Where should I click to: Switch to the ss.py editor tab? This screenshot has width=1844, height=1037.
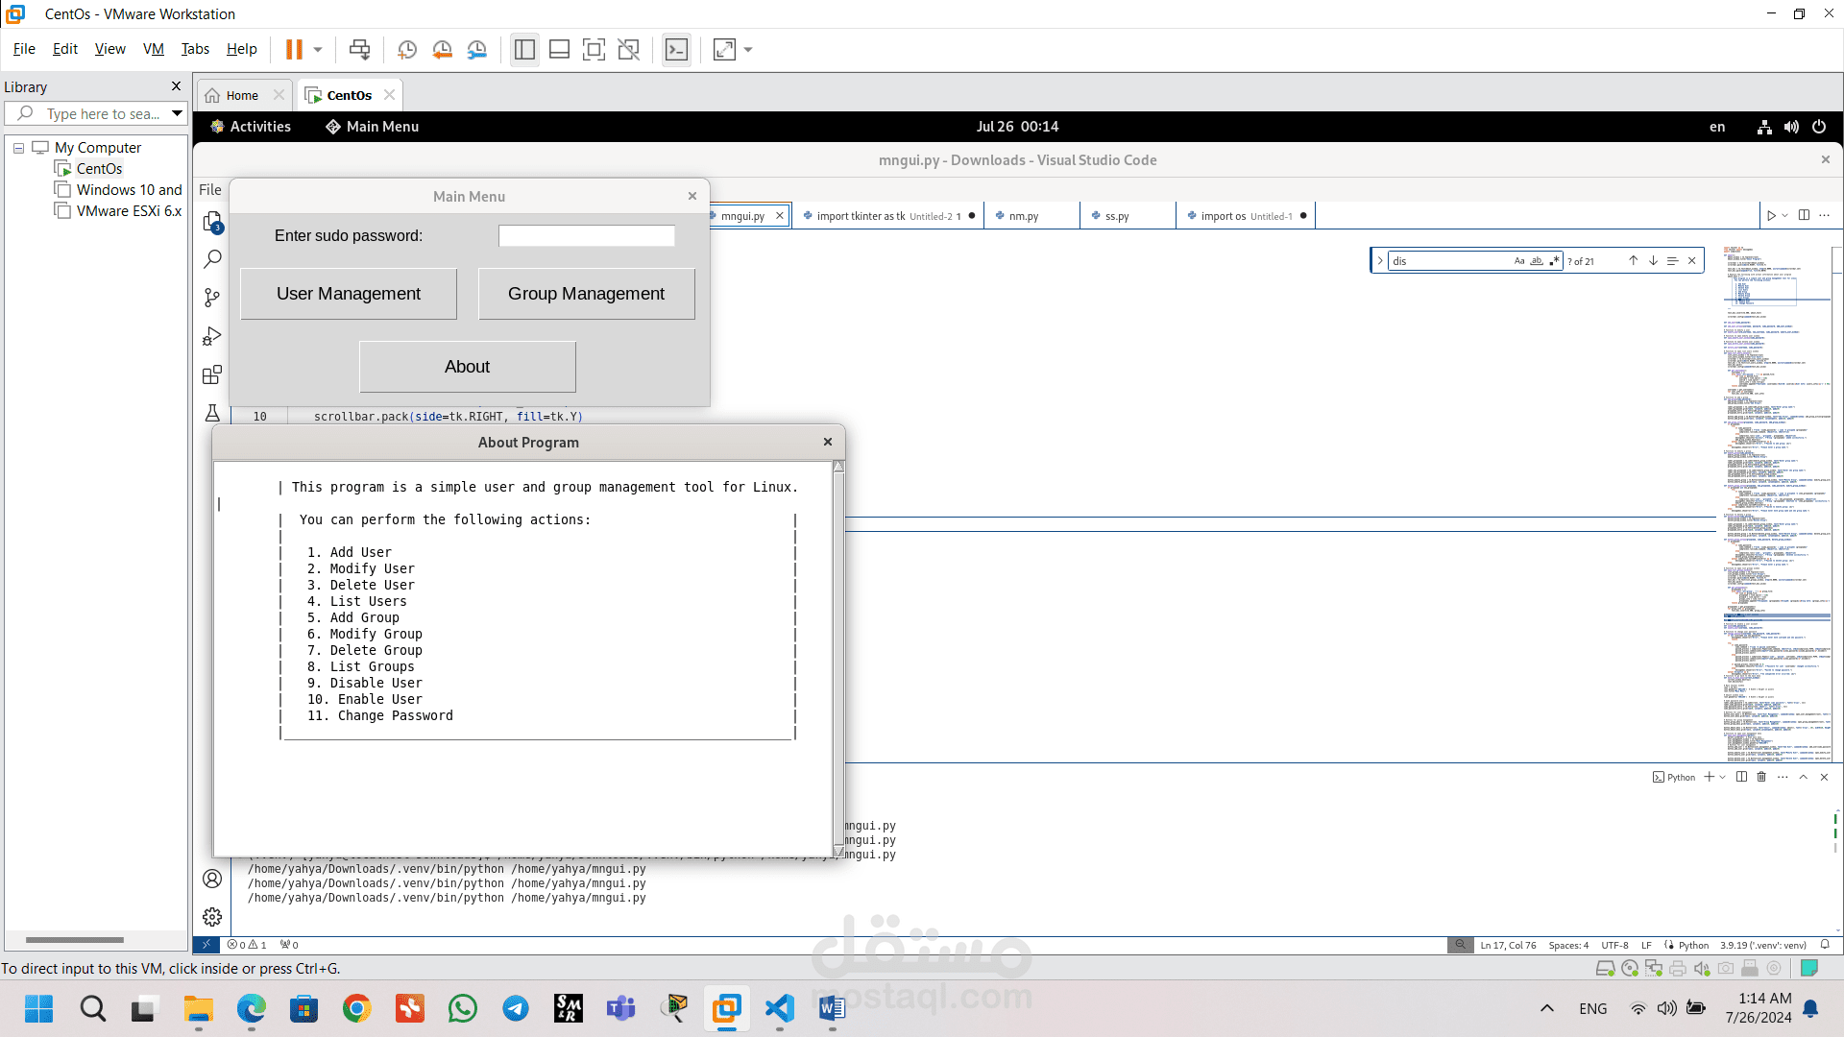1119,216
